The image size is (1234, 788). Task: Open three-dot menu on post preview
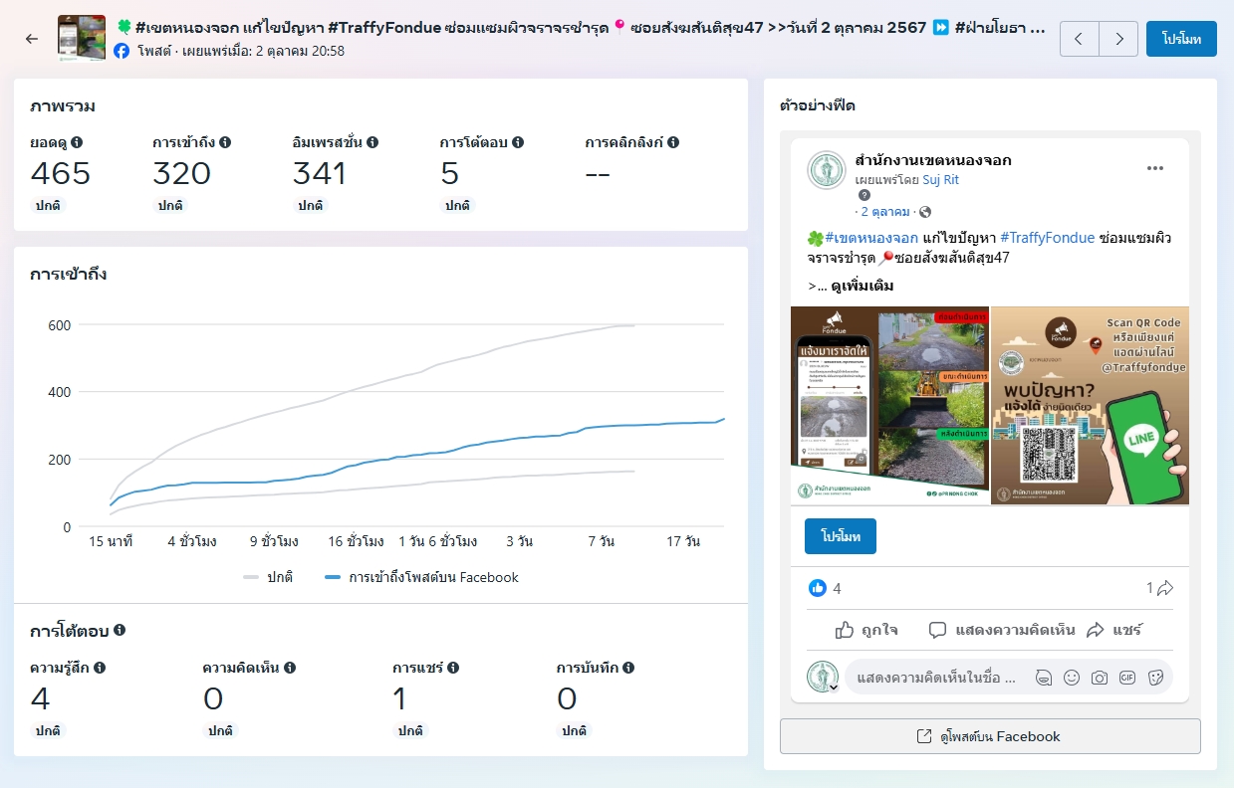point(1154,168)
